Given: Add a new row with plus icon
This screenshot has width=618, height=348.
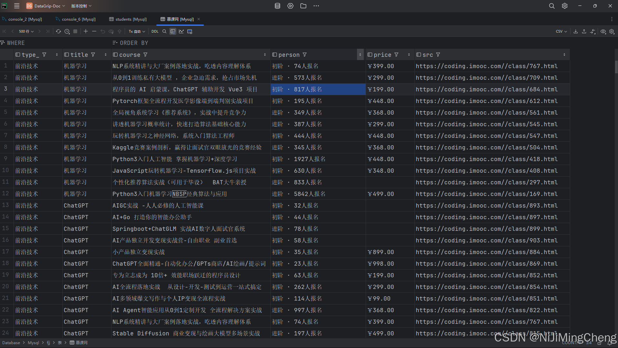Looking at the screenshot, I should point(86,31).
